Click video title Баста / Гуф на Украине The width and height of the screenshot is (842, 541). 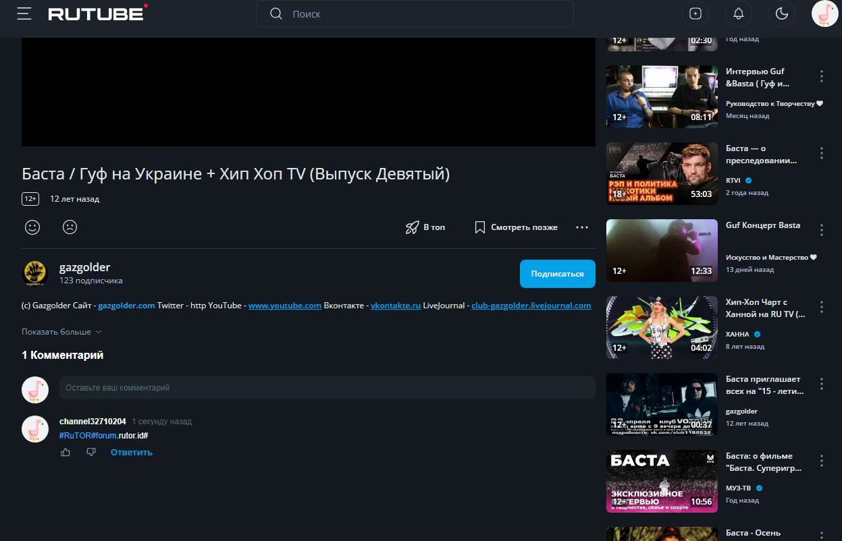[236, 174]
